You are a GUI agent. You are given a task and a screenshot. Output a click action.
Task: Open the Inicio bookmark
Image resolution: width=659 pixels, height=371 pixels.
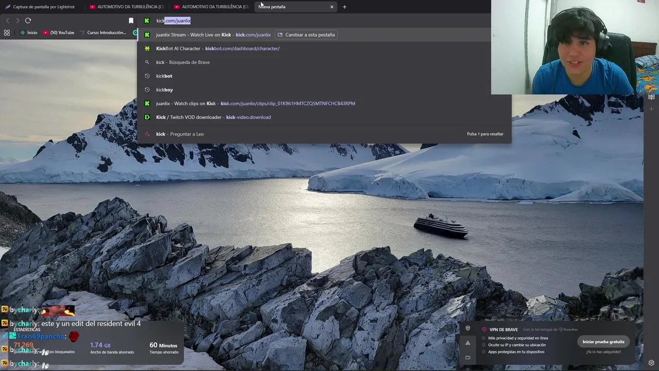28,32
